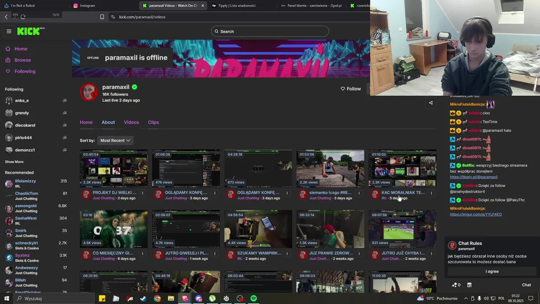Switch to the Home channel tab

[x=86, y=122]
